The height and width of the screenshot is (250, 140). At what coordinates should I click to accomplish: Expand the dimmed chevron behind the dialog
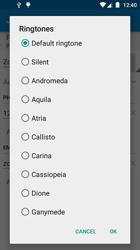tap(134, 82)
